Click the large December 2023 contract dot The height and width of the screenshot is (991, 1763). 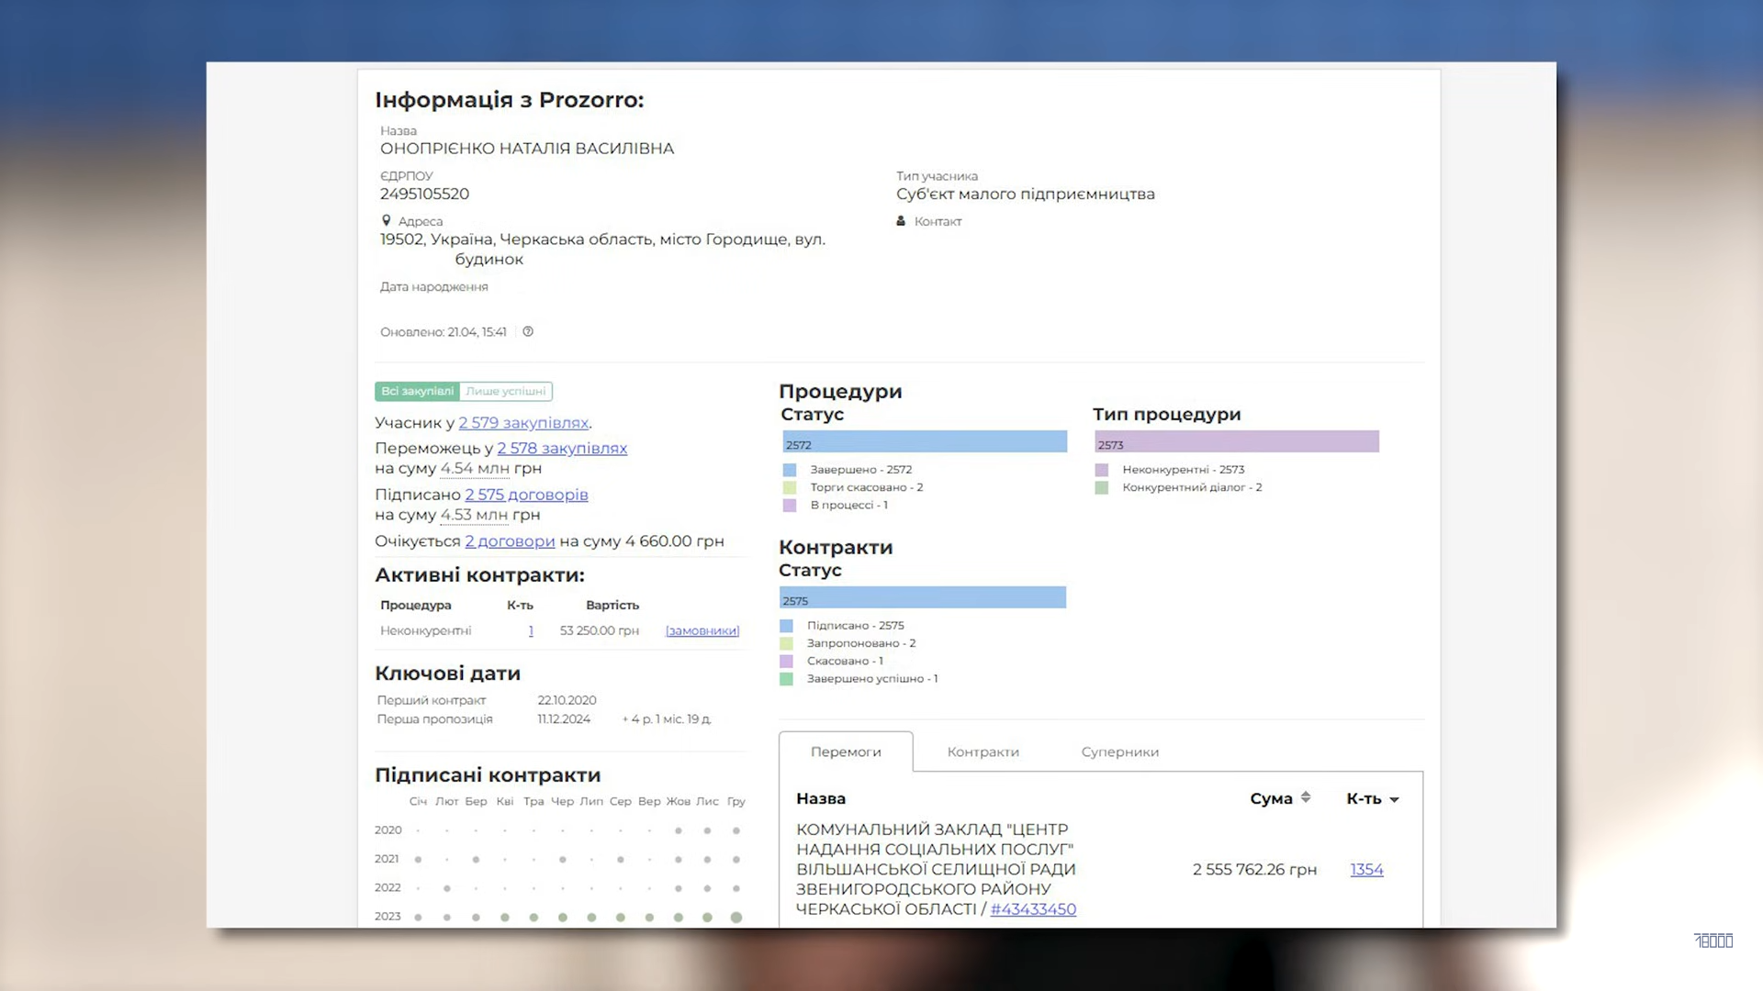point(736,918)
